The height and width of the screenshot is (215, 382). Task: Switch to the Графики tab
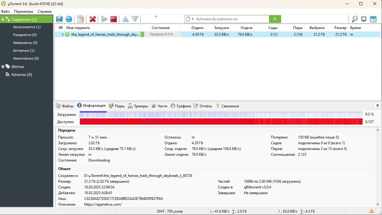click(181, 106)
